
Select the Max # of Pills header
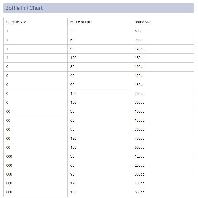[x=81, y=22]
